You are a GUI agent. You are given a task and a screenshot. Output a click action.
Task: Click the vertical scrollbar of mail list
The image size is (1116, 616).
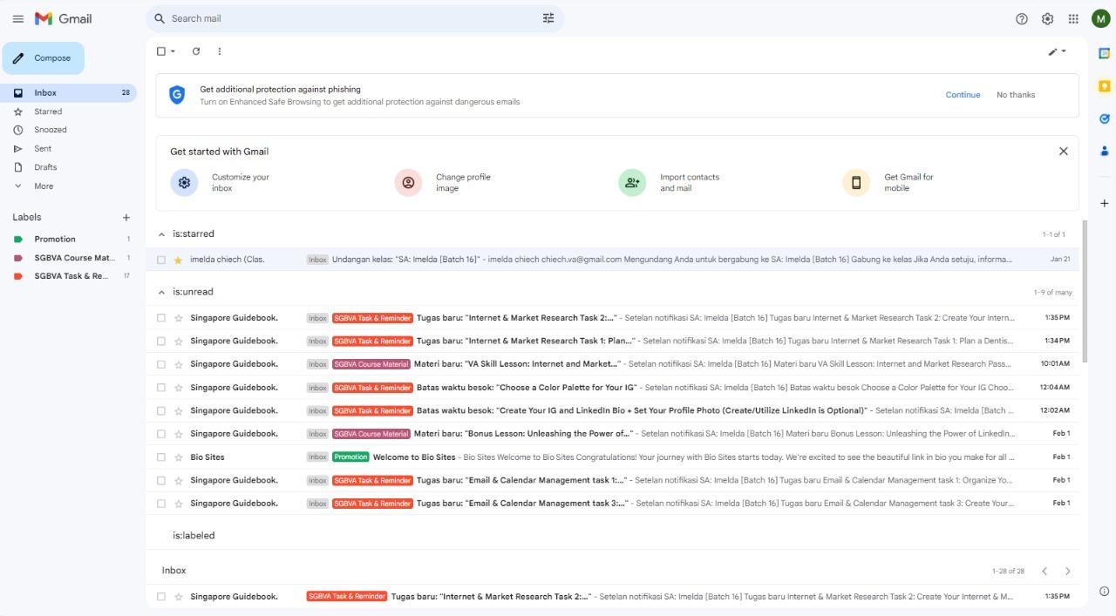pyautogui.click(x=1085, y=290)
